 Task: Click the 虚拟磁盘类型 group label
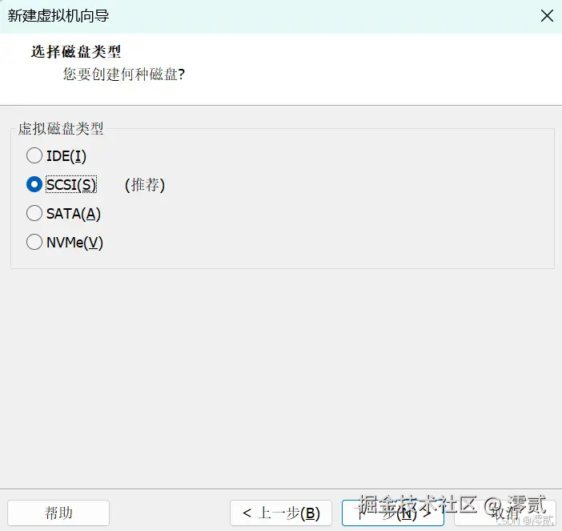[61, 128]
